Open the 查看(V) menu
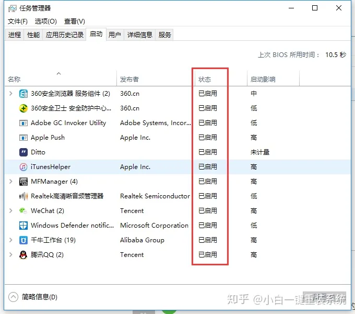The width and height of the screenshot is (355, 314). point(74,21)
